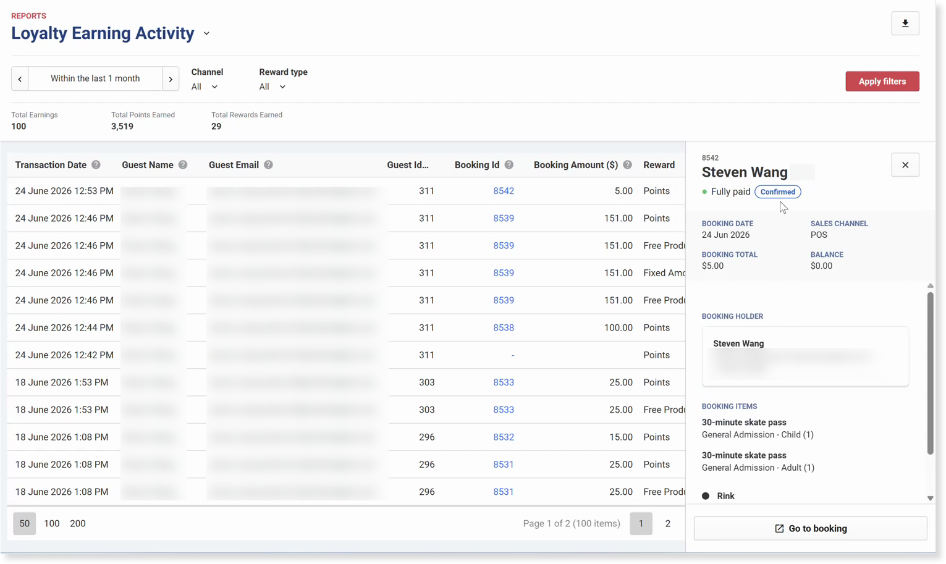Click the Apply filters button
This screenshot has height=564, width=946.
pyautogui.click(x=882, y=82)
